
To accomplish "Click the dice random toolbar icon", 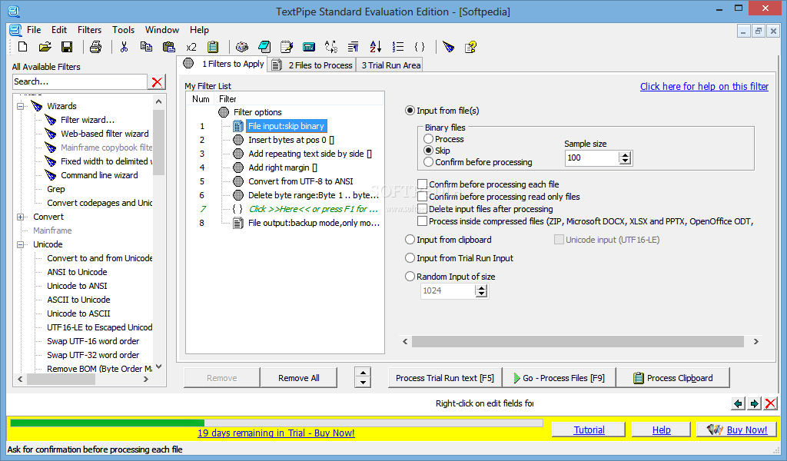I will [242, 47].
